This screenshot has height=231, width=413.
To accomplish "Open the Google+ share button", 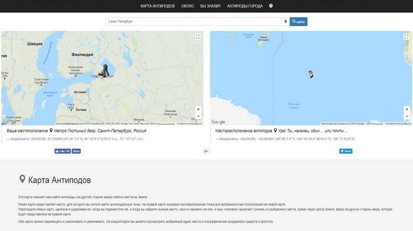I will click(x=206, y=151).
